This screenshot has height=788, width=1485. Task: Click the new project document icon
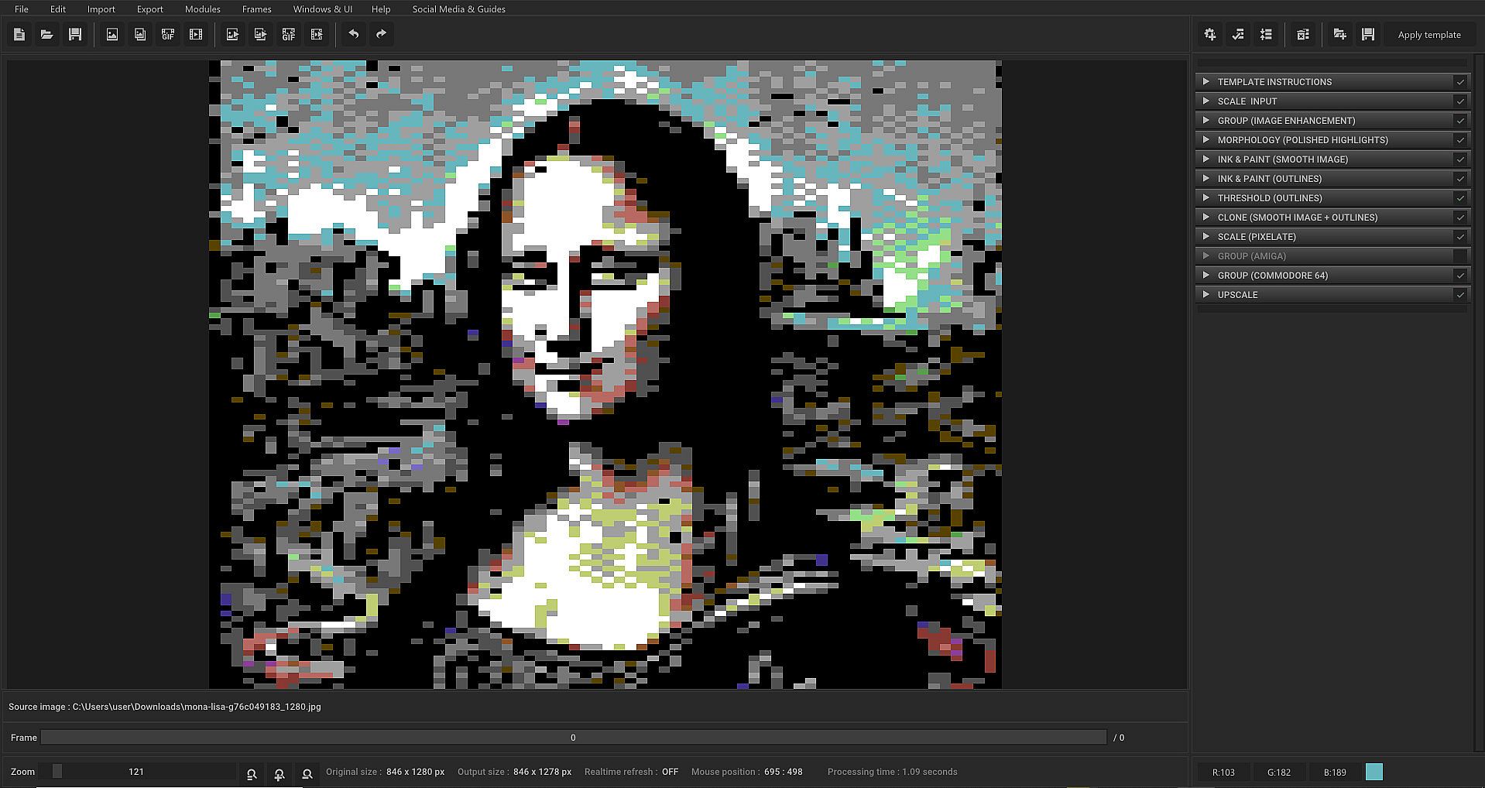[19, 35]
